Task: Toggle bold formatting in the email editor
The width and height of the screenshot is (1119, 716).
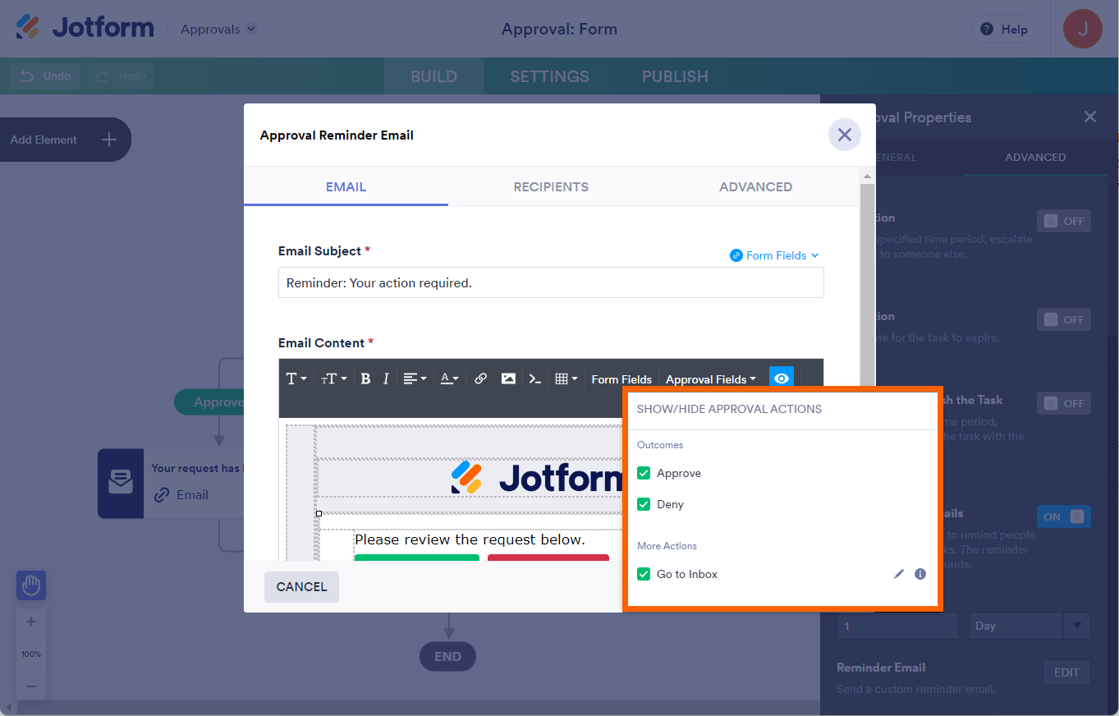Action: point(365,379)
